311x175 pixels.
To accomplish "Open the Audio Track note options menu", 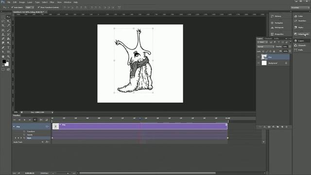I will (48, 142).
